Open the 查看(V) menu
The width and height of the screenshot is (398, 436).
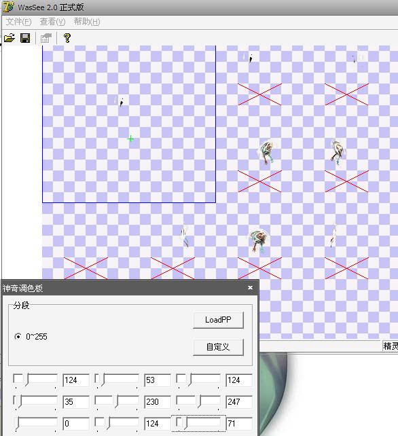52,22
